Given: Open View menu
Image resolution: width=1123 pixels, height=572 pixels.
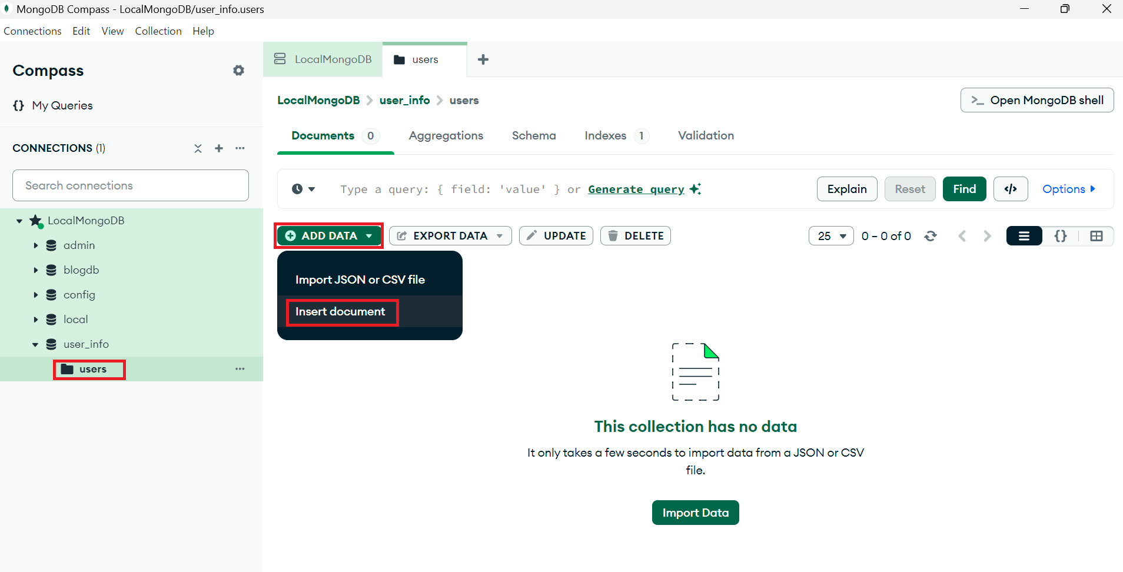Looking at the screenshot, I should click(112, 31).
